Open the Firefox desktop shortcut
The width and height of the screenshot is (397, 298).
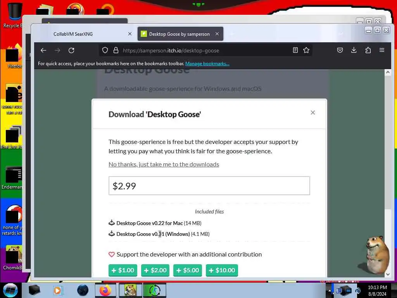[x=14, y=56]
